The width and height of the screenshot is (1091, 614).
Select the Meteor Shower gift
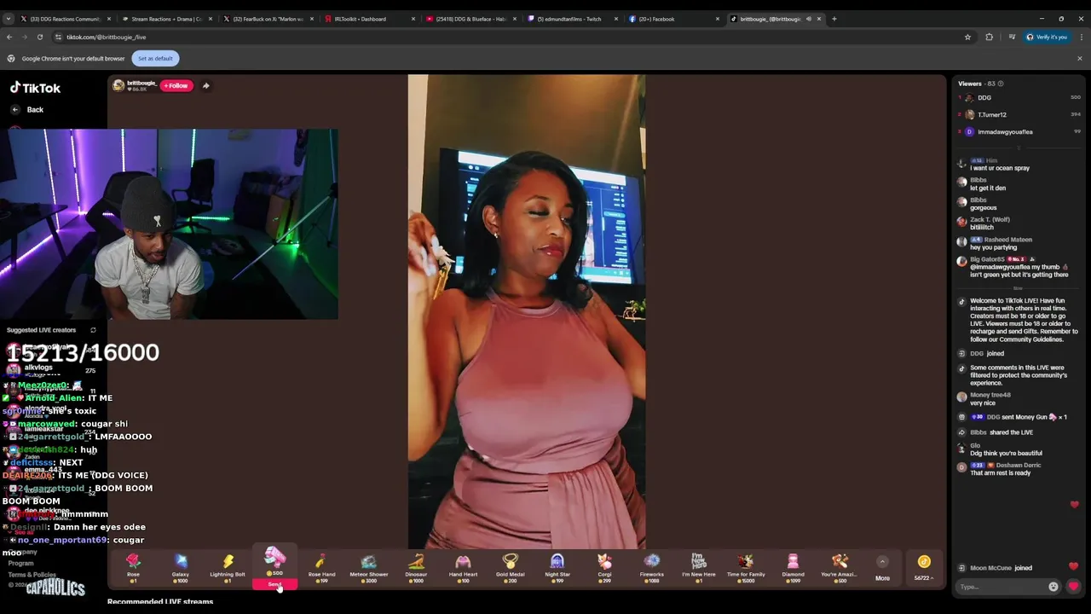[369, 566]
